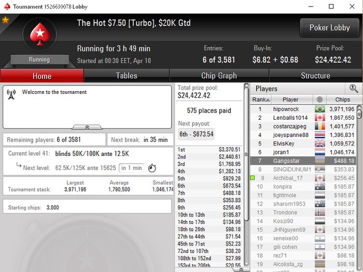The width and height of the screenshot is (363, 272).
Task: Click the Poker Lobby button
Action: 330,28
